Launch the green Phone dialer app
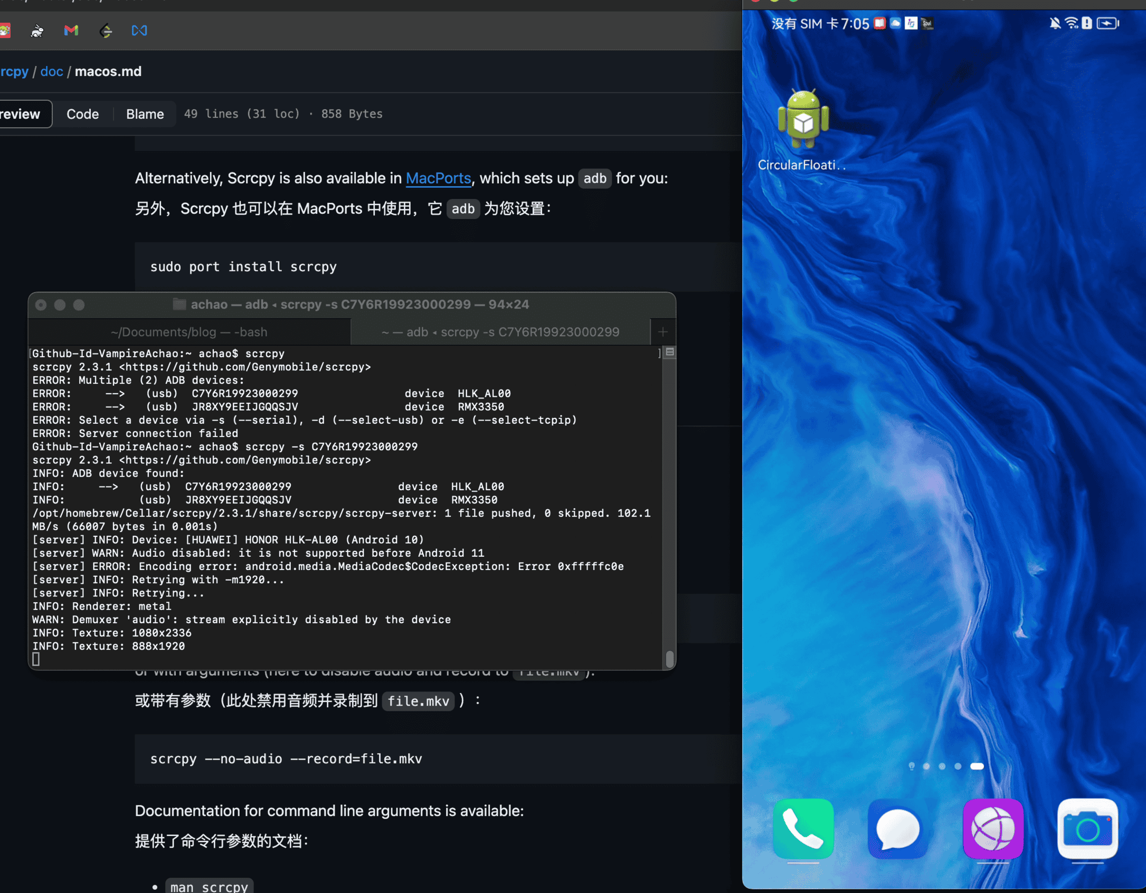The height and width of the screenshot is (893, 1146). tap(803, 829)
